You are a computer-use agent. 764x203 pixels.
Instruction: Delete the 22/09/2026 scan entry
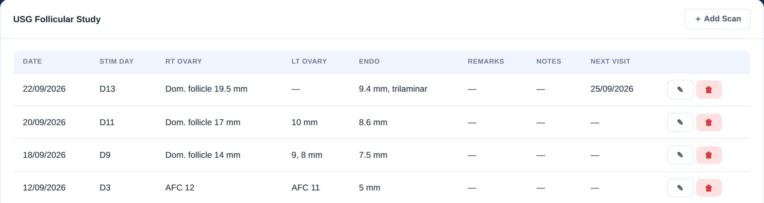click(709, 90)
